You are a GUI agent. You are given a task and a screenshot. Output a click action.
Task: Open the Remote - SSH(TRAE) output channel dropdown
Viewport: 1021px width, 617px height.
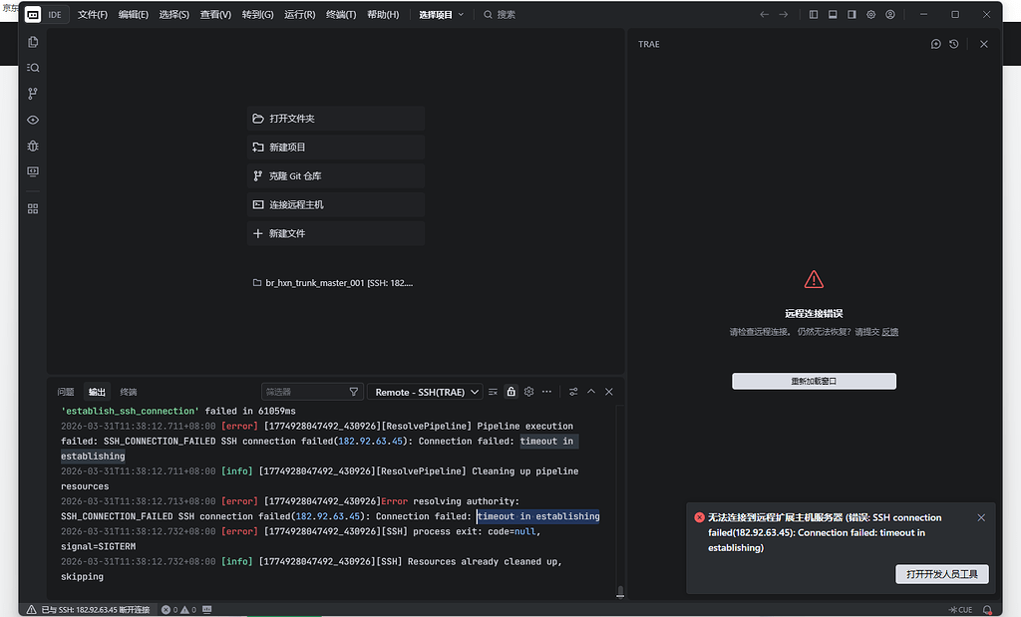point(426,392)
